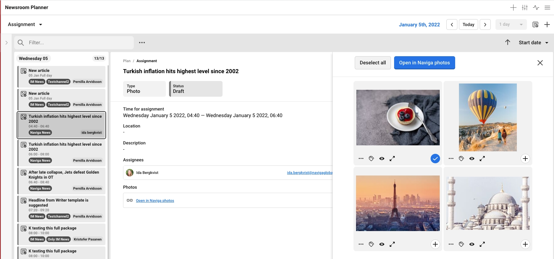Open more options under Eiffel Tower photo
Screen dimensions: 554x259
click(x=361, y=244)
